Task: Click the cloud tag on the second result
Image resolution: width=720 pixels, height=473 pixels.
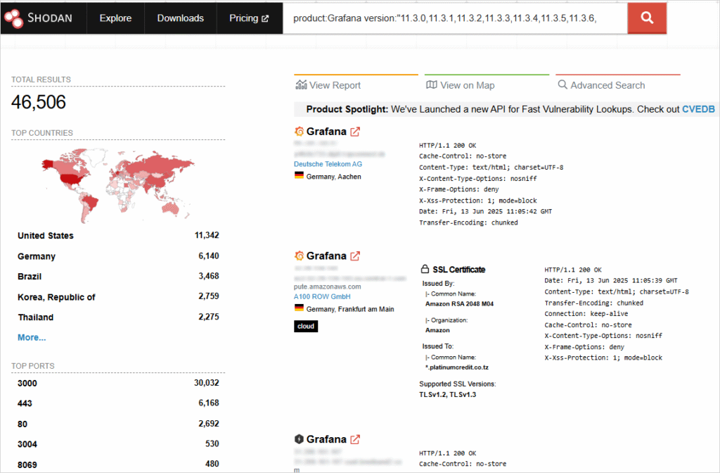Action: (306, 325)
